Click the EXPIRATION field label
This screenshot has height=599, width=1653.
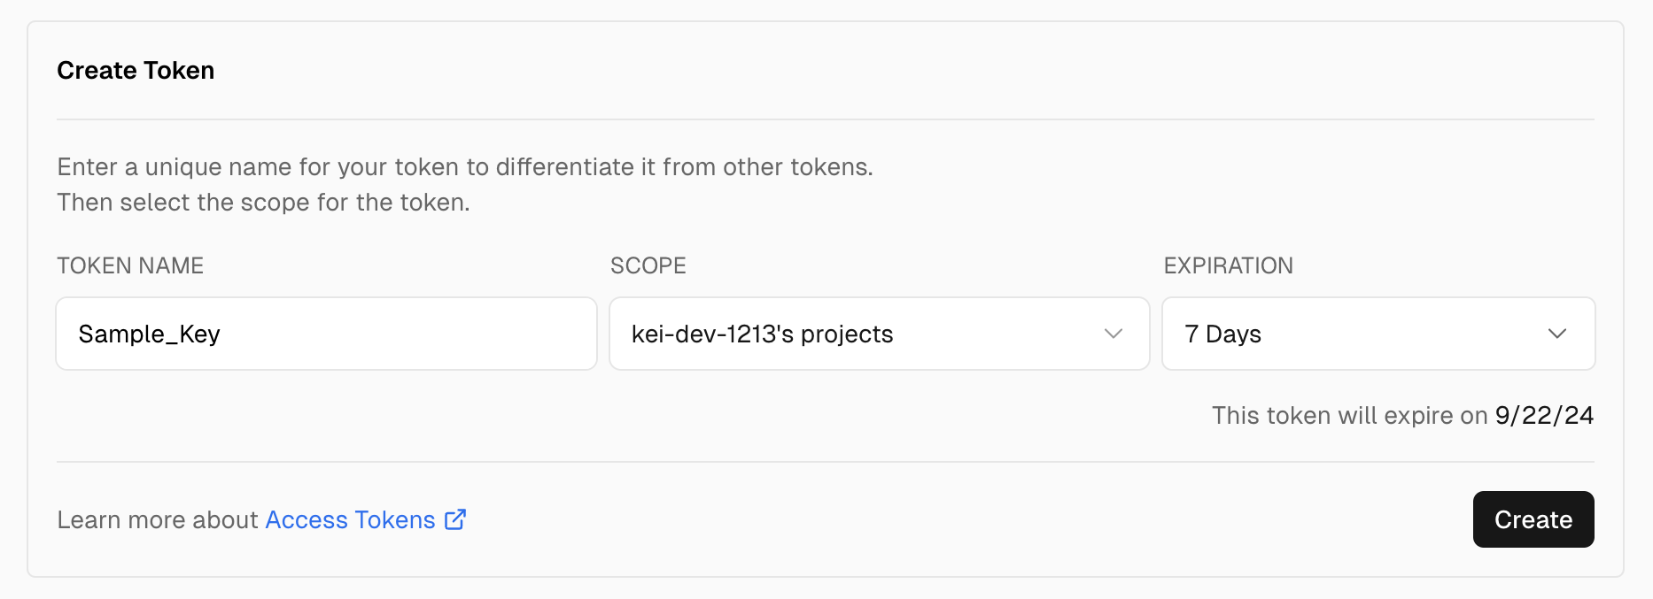click(1228, 265)
